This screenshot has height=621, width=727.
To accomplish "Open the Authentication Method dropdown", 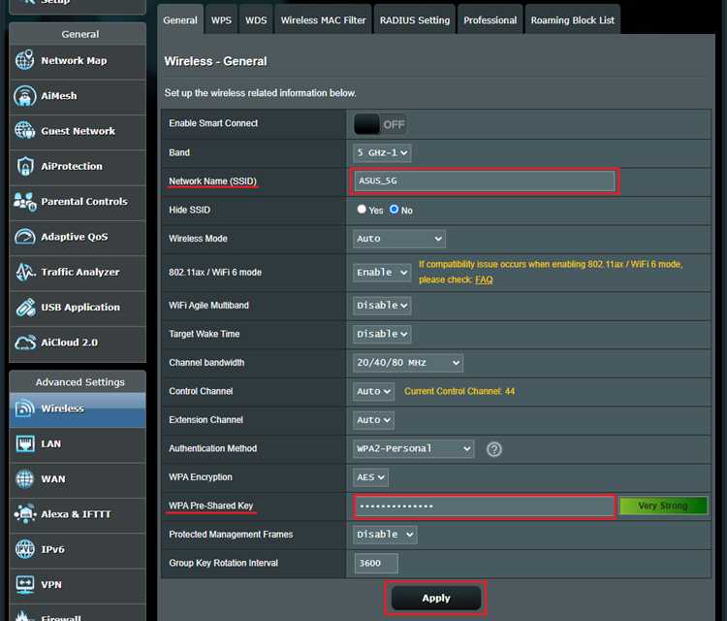I will pos(413,449).
